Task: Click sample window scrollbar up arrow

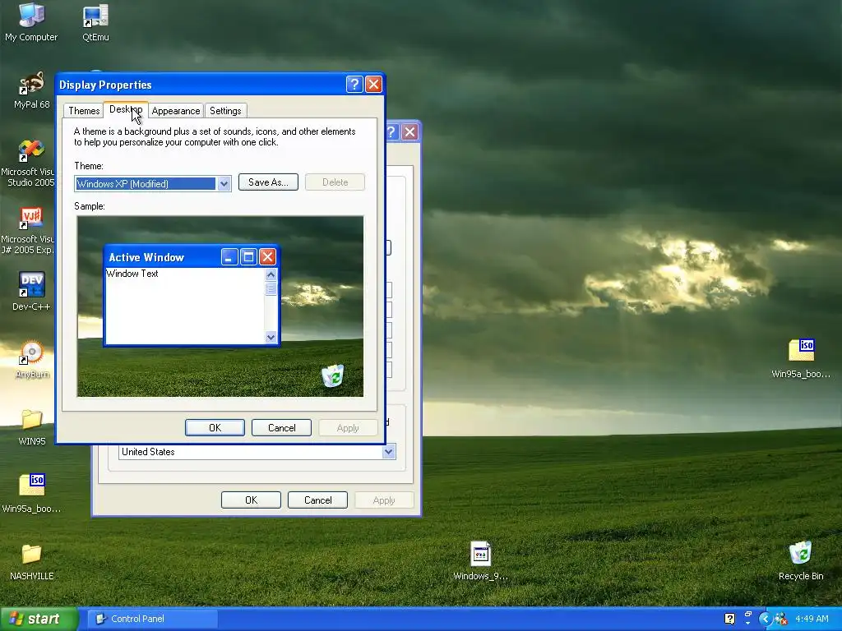Action: [271, 274]
